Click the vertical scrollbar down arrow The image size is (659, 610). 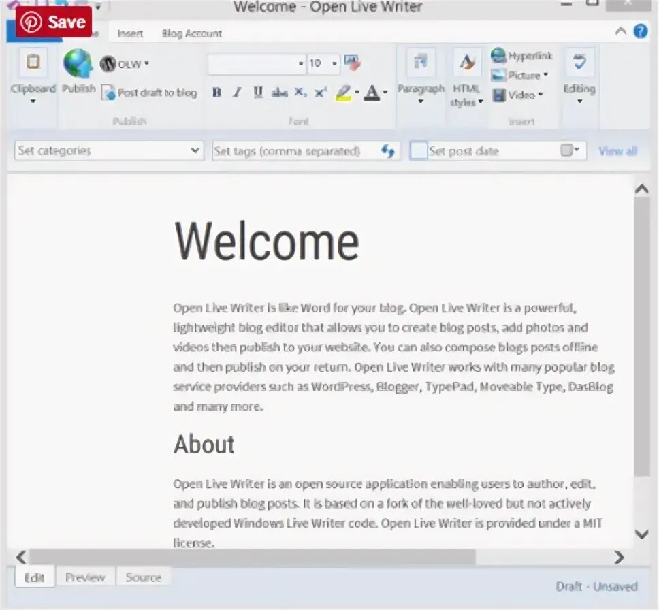pos(642,534)
